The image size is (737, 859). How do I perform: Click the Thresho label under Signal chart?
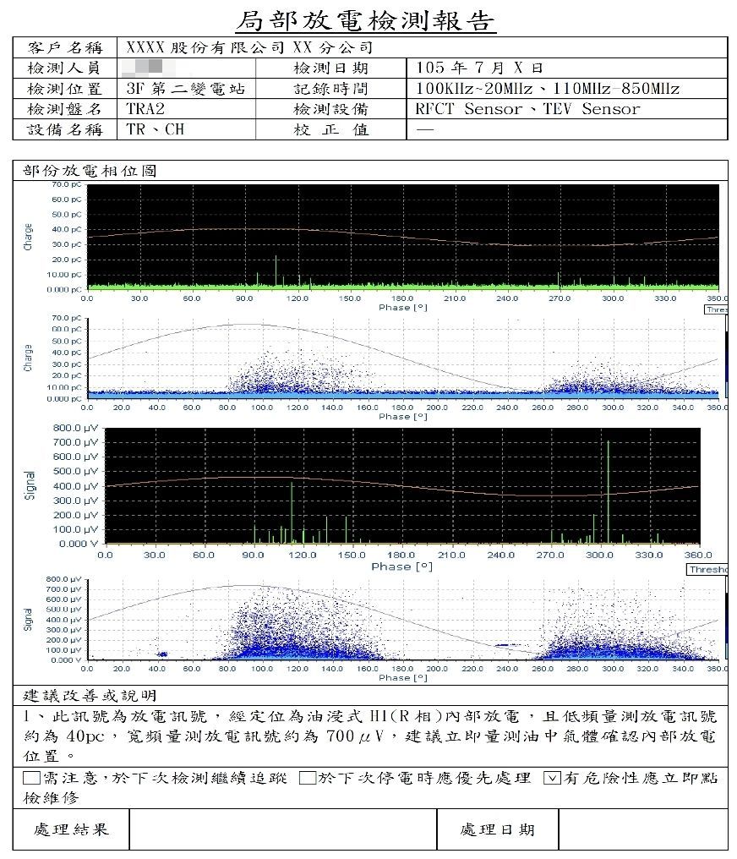[x=707, y=570]
